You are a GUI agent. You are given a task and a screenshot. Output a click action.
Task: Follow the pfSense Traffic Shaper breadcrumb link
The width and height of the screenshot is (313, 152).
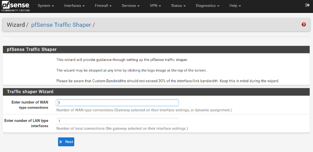point(61,25)
